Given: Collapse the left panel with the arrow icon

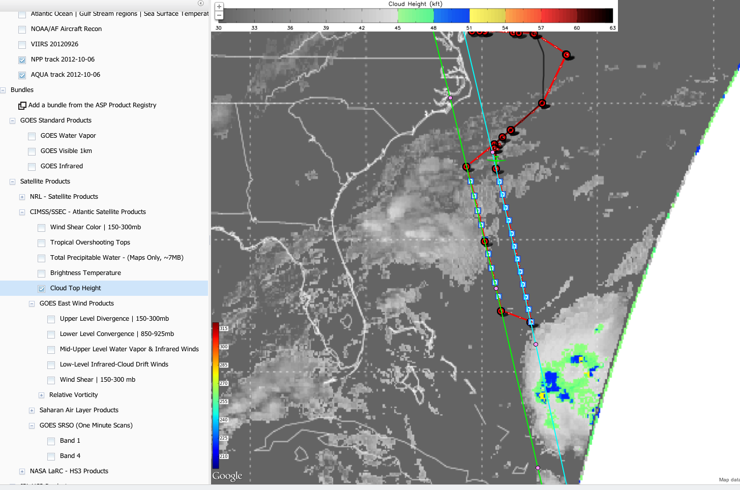Looking at the screenshot, I should tap(200, 3).
